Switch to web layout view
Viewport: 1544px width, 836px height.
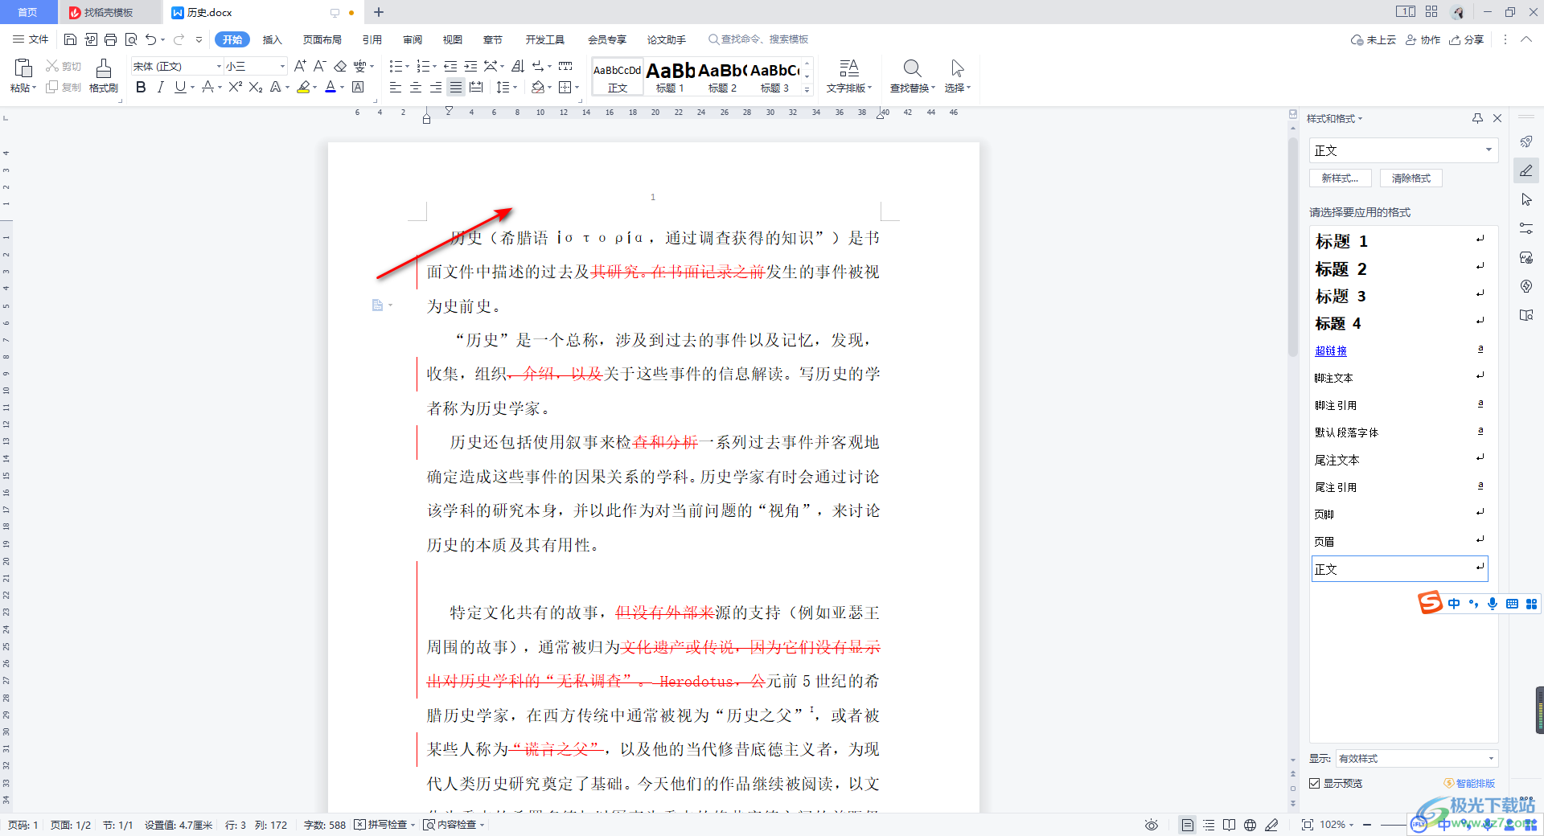pos(1250,825)
